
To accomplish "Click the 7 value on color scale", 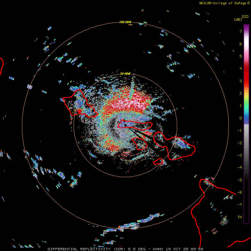I will [241, 31].
